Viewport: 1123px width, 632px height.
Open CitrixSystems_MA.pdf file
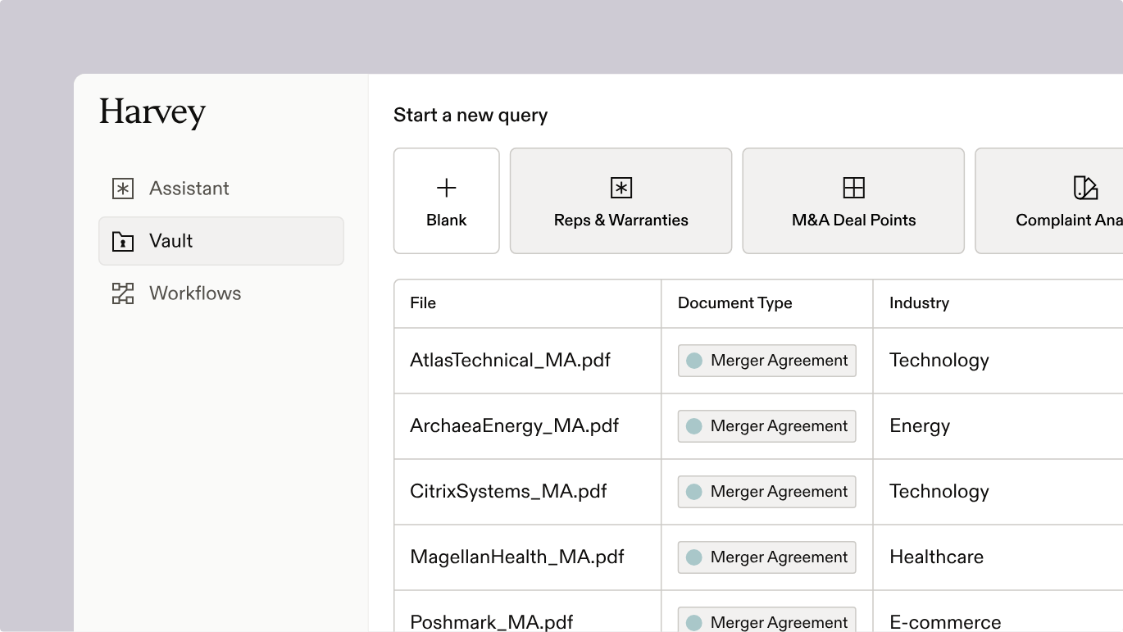[x=509, y=491]
